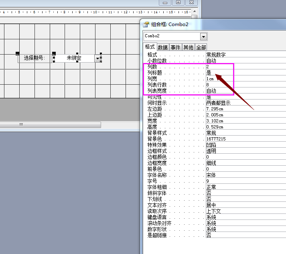Edit the 倾斜字体 value 否

pos(246,193)
